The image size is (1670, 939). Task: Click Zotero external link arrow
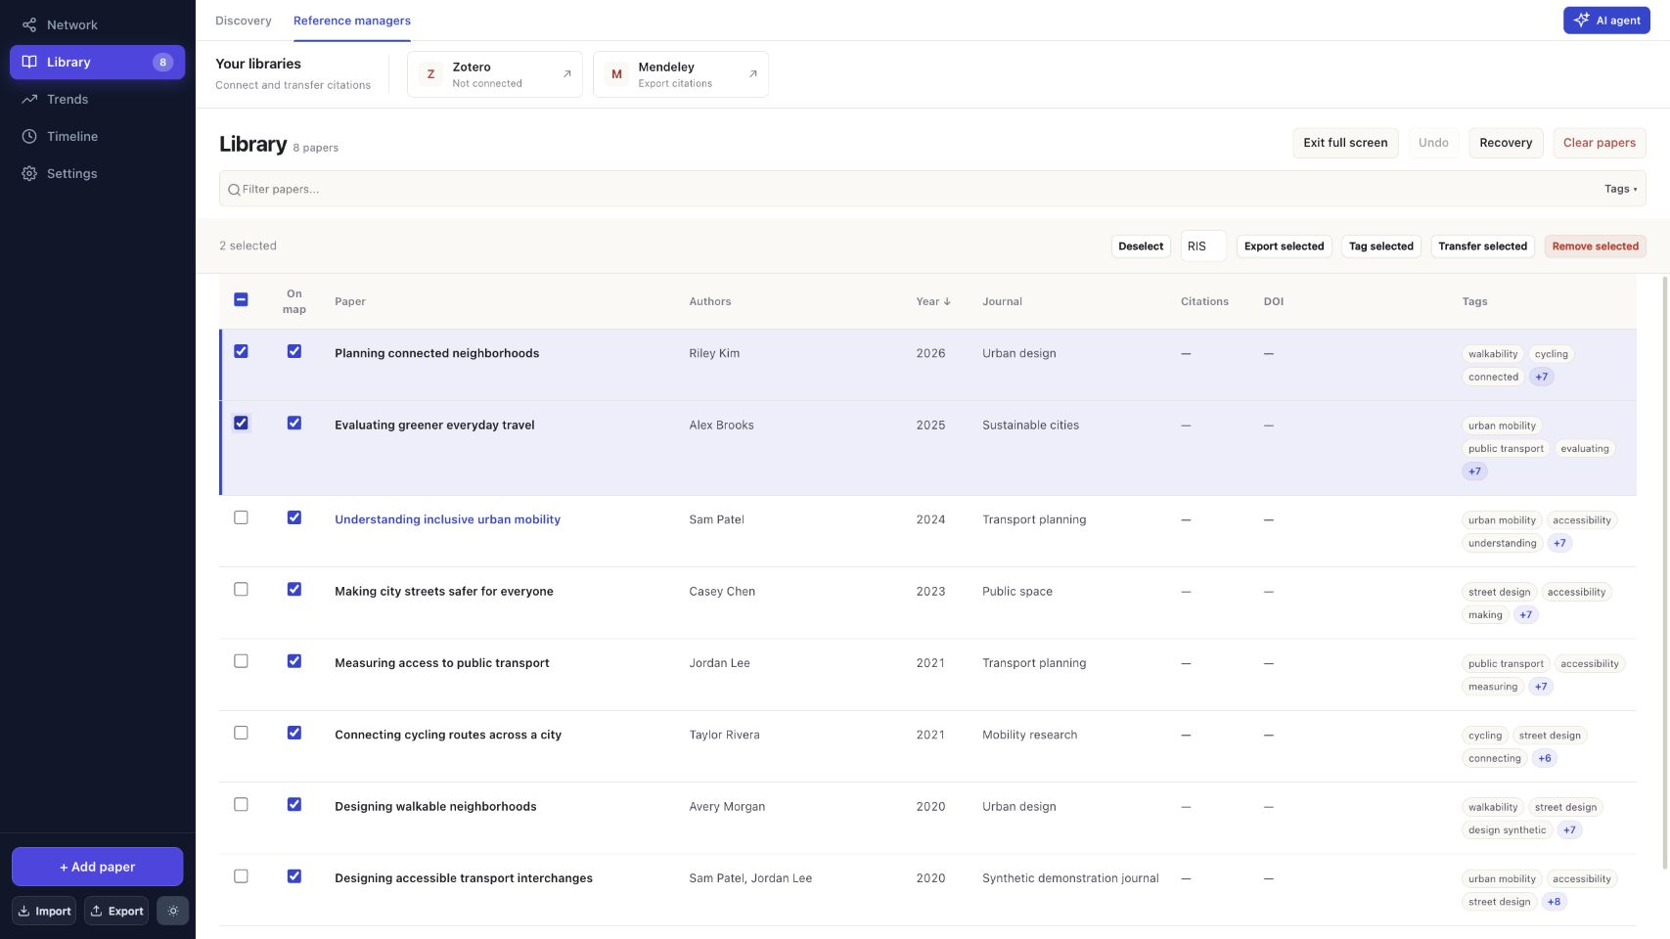[x=567, y=73]
